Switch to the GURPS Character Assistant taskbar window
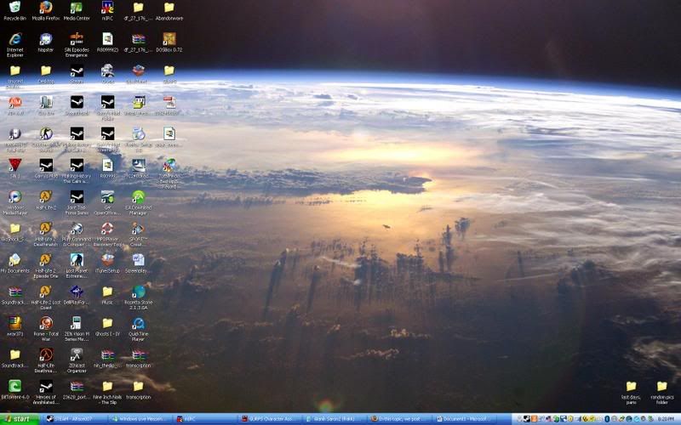 coord(272,419)
